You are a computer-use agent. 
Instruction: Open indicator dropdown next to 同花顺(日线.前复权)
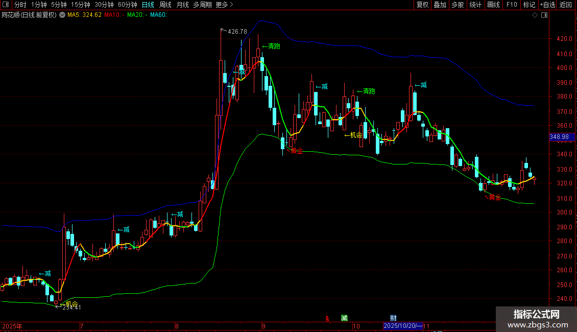pos(62,15)
